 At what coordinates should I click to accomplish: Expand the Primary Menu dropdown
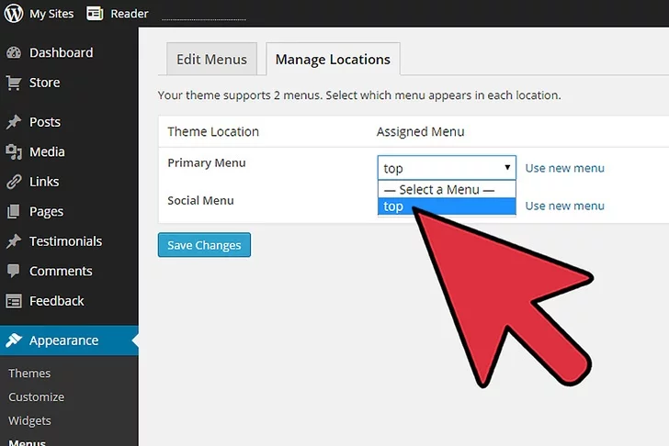click(x=447, y=168)
